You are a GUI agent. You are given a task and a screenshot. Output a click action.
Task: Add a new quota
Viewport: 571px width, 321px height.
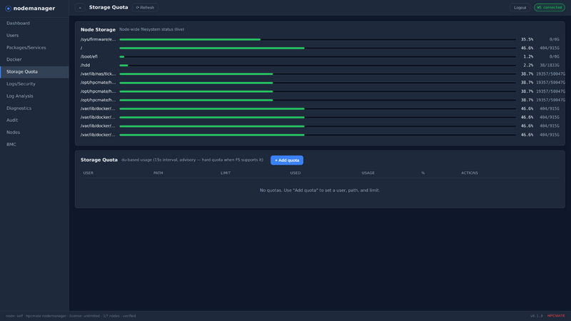(287, 160)
